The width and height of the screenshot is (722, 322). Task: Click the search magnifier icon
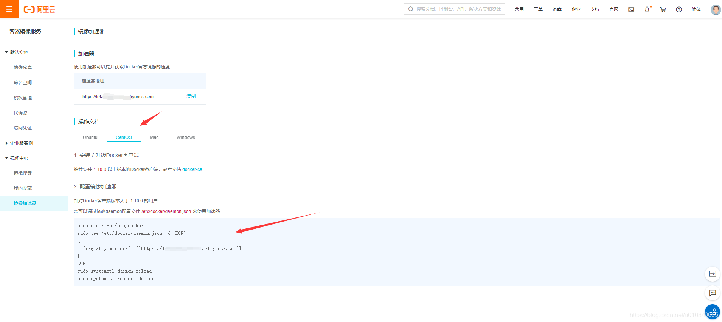pyautogui.click(x=411, y=9)
